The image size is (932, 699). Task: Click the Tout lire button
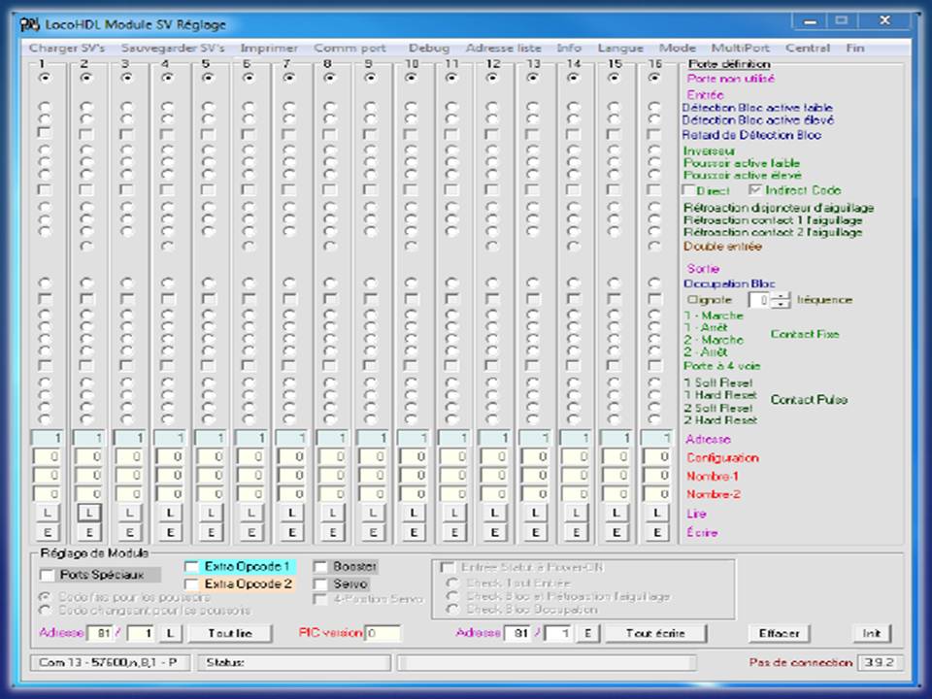(230, 634)
